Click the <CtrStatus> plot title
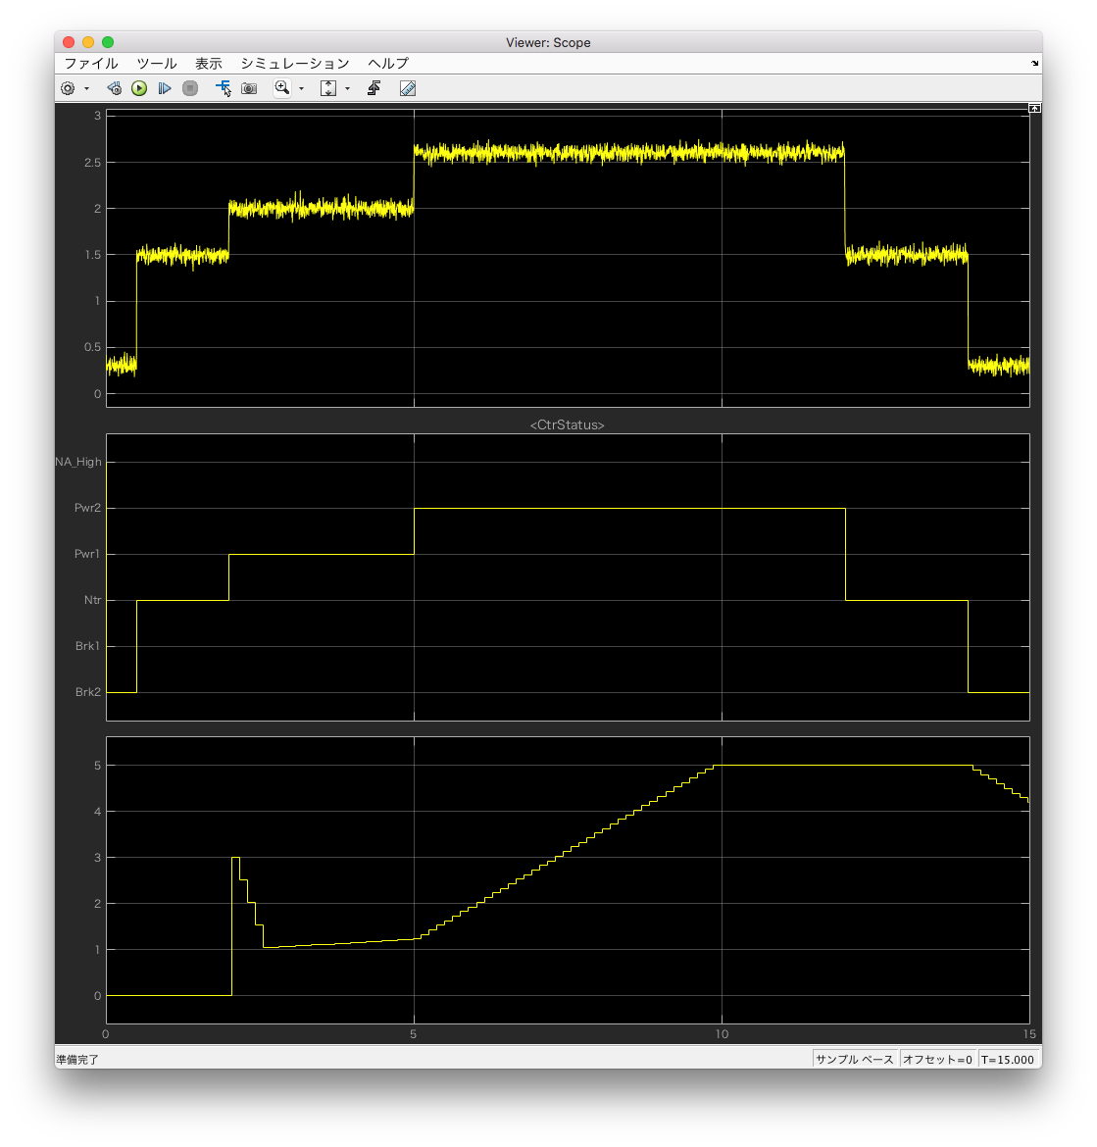Screen dimensions: 1097x1147 567,425
